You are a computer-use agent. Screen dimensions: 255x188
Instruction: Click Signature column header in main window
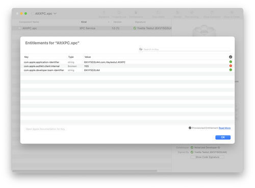pos(140,22)
